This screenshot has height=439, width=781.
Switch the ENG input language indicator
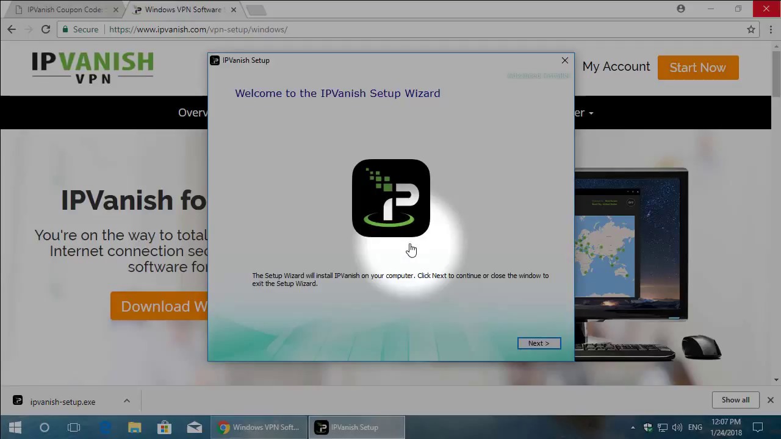pyautogui.click(x=695, y=427)
